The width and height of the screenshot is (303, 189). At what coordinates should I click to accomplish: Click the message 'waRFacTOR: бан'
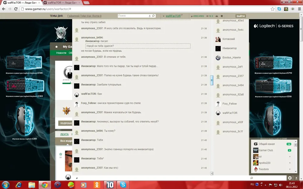(92, 94)
